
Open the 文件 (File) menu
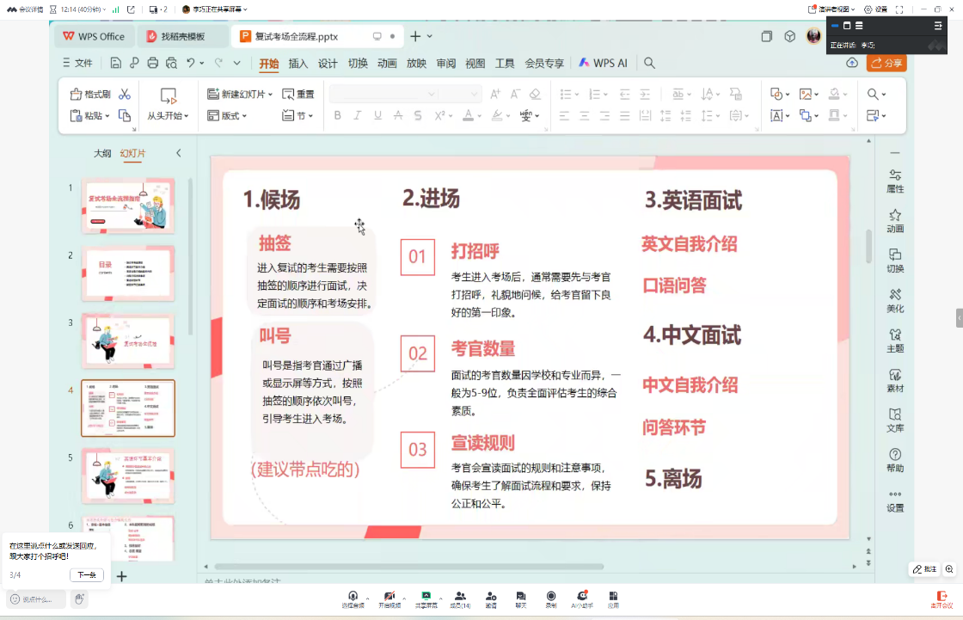pyautogui.click(x=77, y=63)
